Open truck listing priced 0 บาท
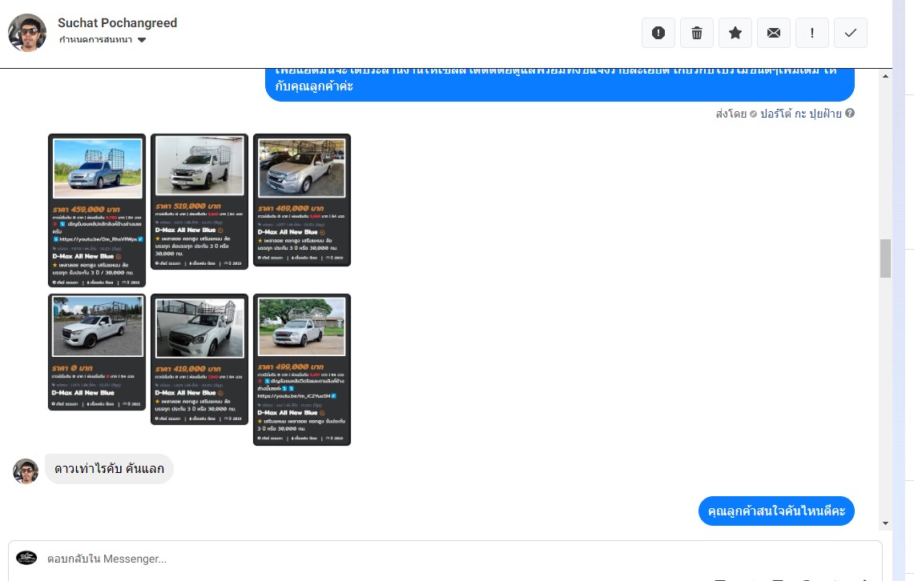Image resolution: width=914 pixels, height=581 pixels. (x=97, y=352)
